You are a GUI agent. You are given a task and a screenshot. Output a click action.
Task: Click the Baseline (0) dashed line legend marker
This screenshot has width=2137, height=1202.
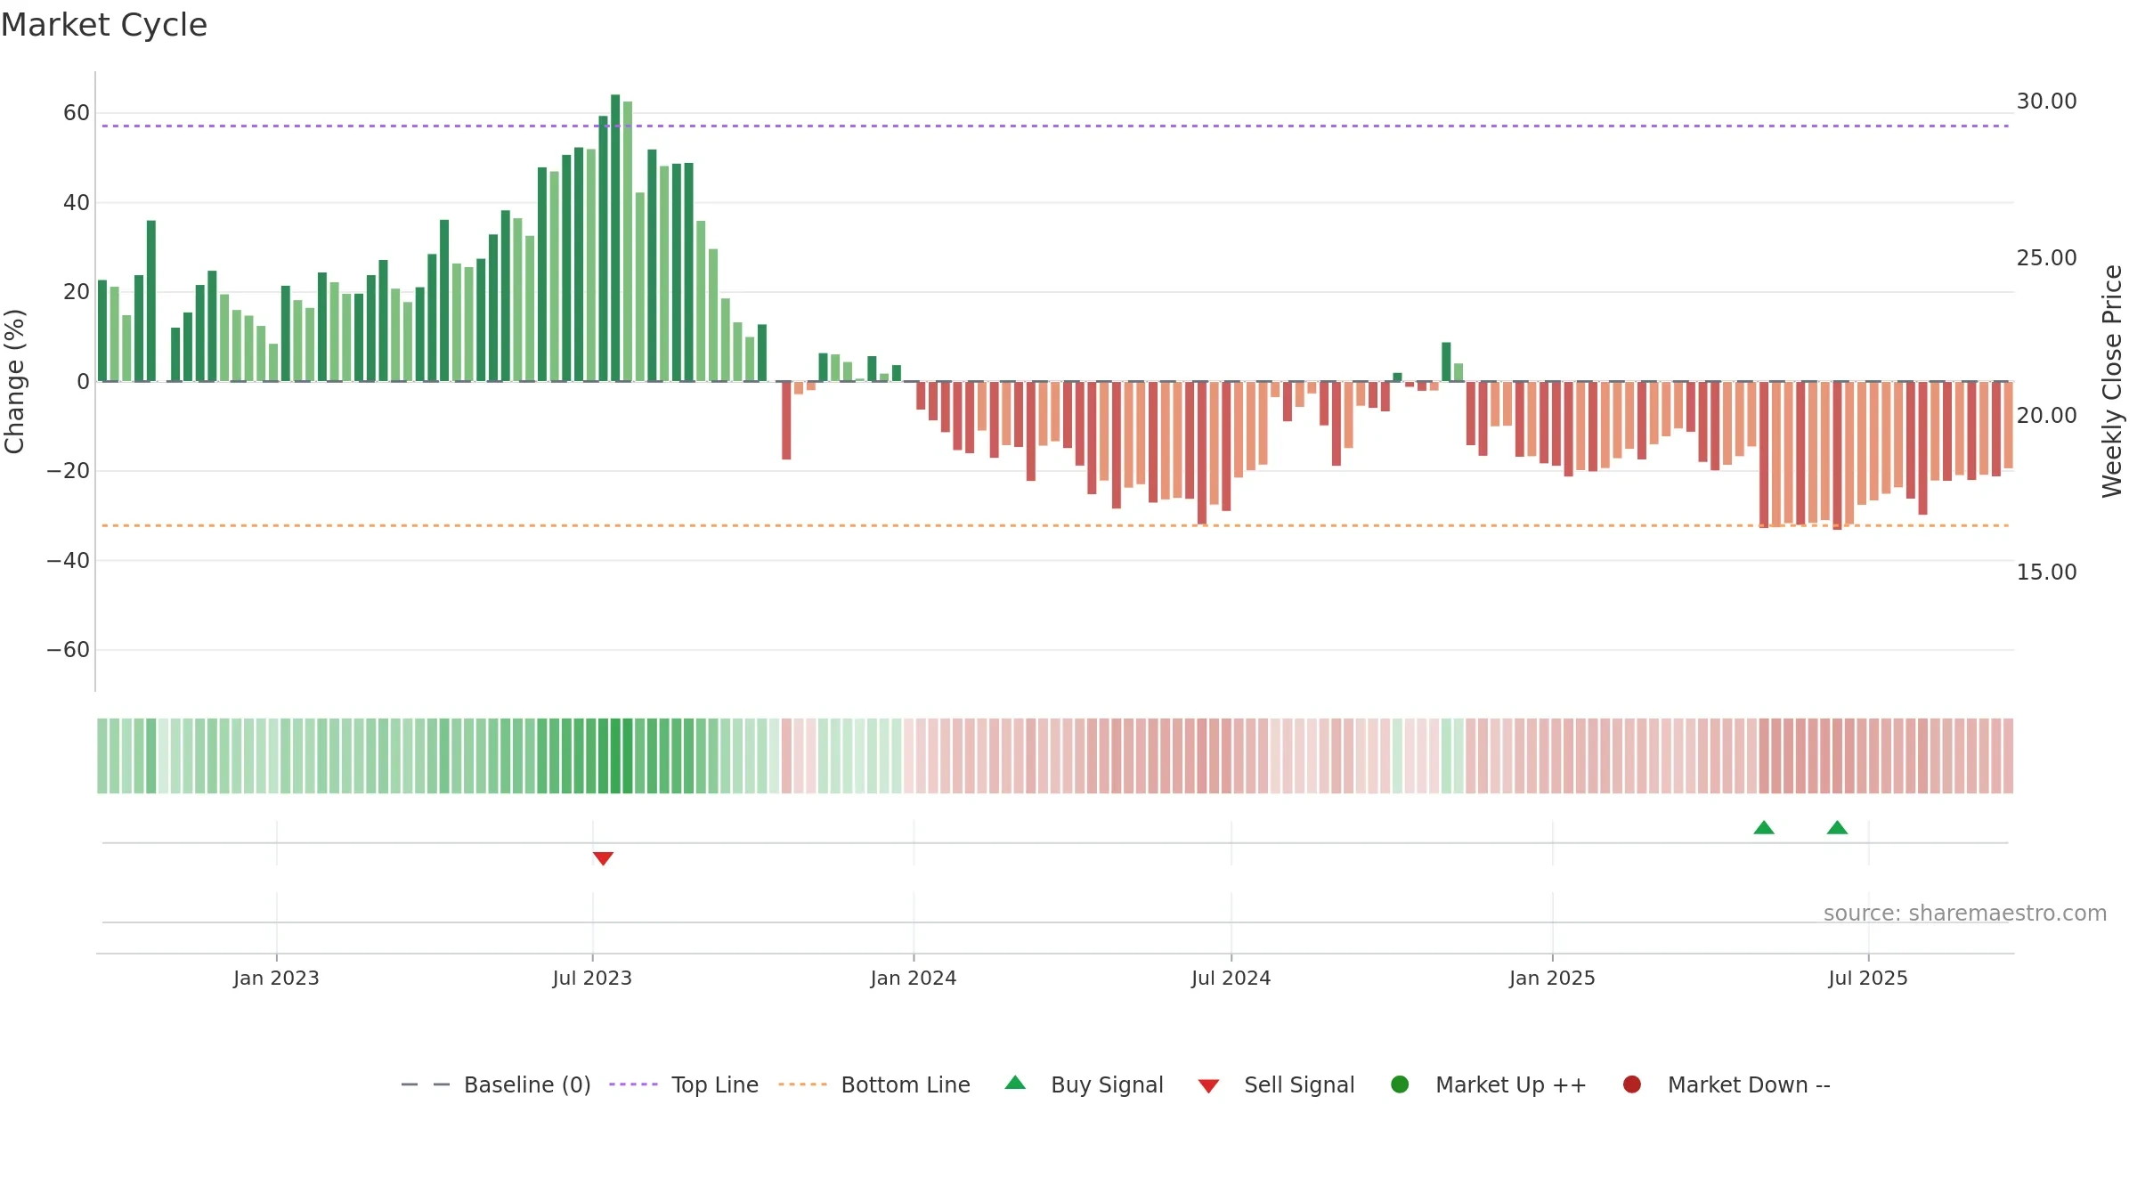(x=426, y=1084)
